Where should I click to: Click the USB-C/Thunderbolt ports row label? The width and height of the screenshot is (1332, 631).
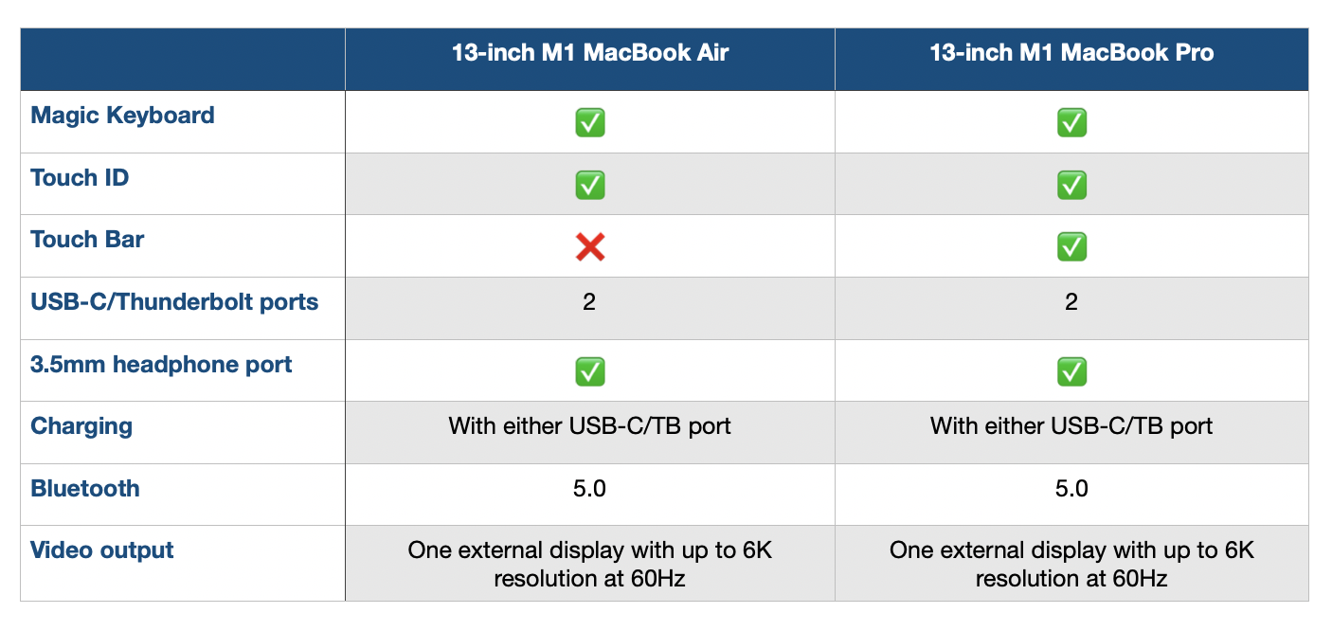click(x=174, y=302)
